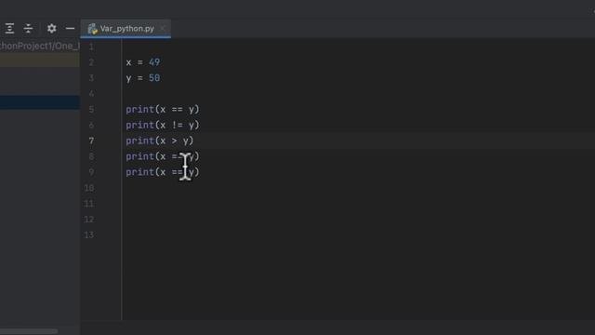Click line number 2 in gutter
Image resolution: width=595 pixels, height=335 pixels.
(x=91, y=62)
